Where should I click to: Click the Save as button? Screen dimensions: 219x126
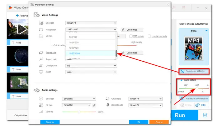(50, 122)
